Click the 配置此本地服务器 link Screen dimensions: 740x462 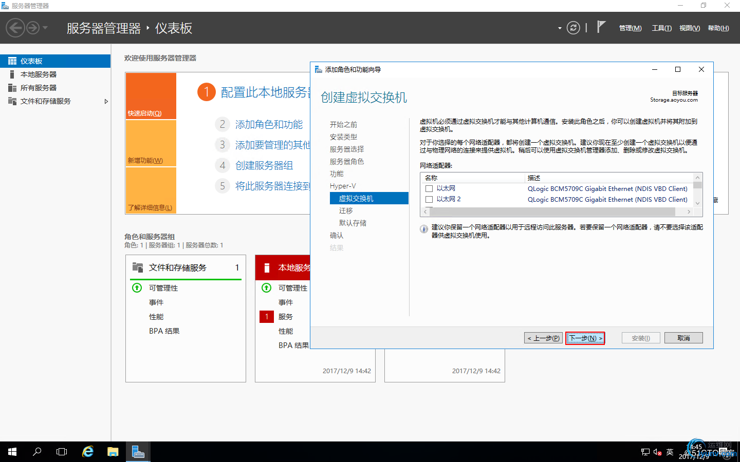[266, 92]
